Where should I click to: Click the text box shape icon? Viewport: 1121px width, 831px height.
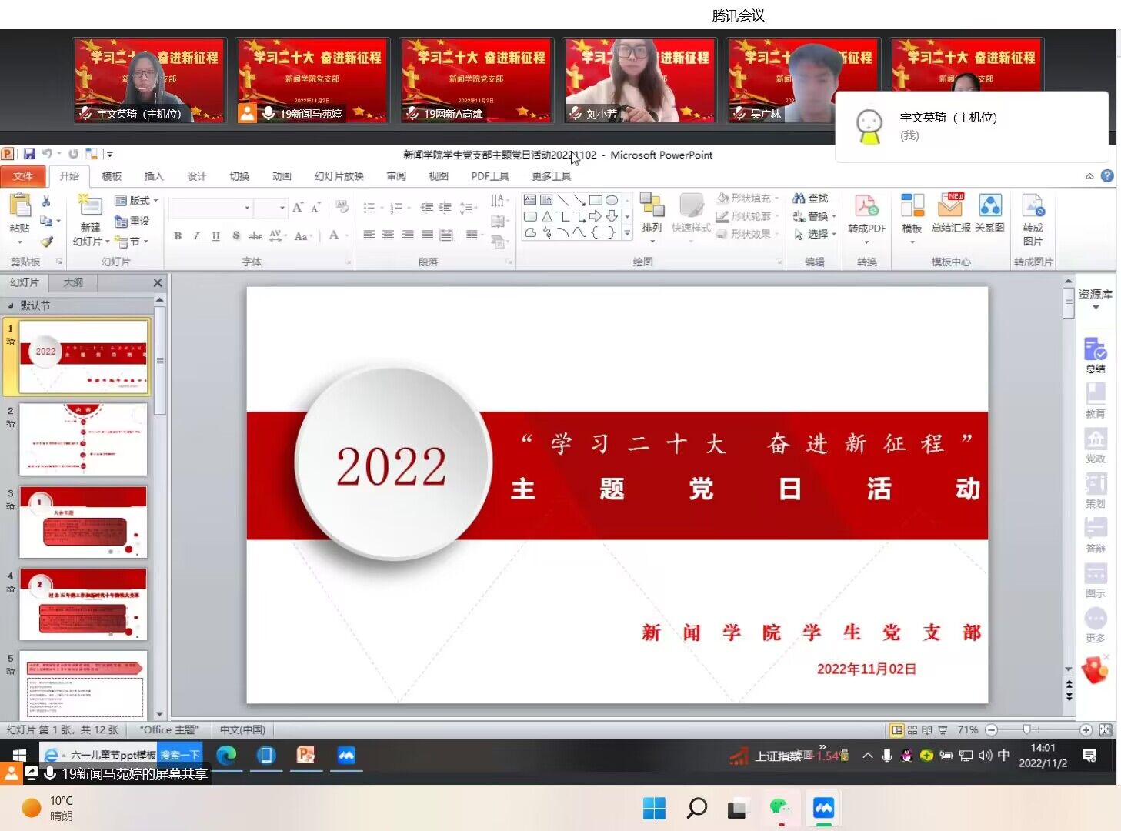tap(530, 200)
